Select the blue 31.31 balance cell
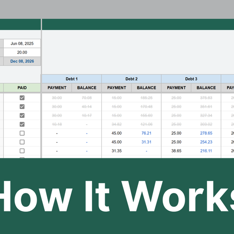Screen dimensions: 234x234 (x=146, y=142)
